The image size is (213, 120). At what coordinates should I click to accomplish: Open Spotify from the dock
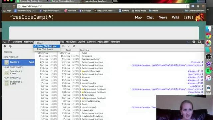point(208,71)
